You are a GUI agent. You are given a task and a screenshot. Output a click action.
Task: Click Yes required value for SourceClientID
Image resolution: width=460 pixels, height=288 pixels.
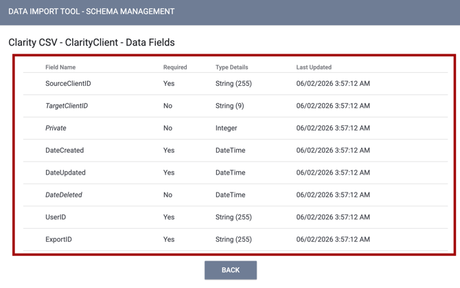tap(169, 83)
